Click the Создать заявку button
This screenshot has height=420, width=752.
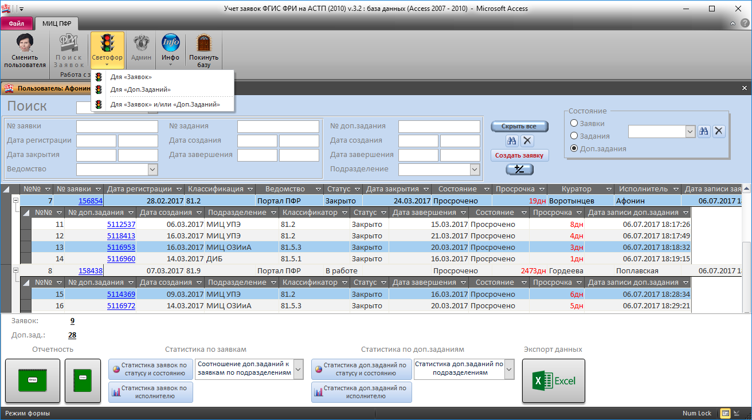pos(519,155)
